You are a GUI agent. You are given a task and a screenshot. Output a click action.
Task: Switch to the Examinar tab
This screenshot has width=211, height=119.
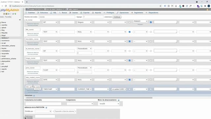point(30,13)
